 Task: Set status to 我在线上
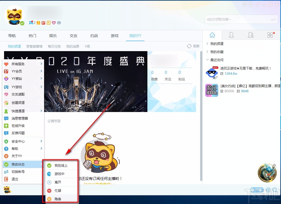[61, 166]
